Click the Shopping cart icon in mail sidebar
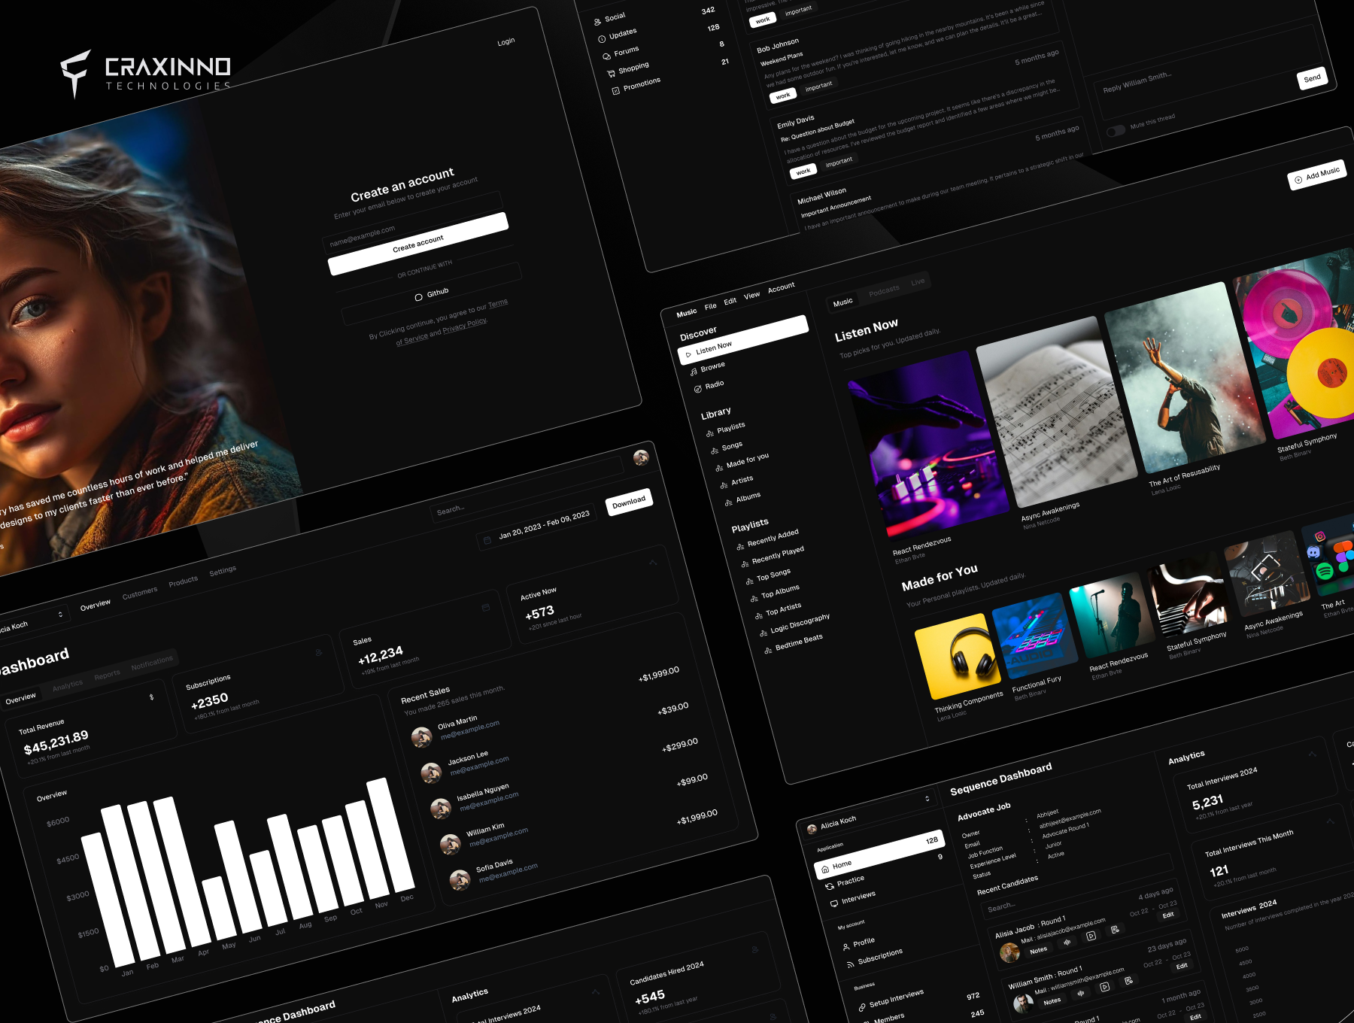The width and height of the screenshot is (1354, 1023). (611, 74)
